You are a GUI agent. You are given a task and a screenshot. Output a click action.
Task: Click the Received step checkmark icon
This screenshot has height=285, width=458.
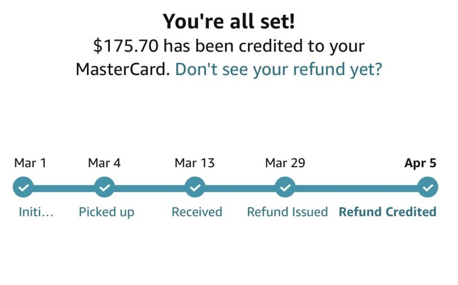tap(195, 187)
